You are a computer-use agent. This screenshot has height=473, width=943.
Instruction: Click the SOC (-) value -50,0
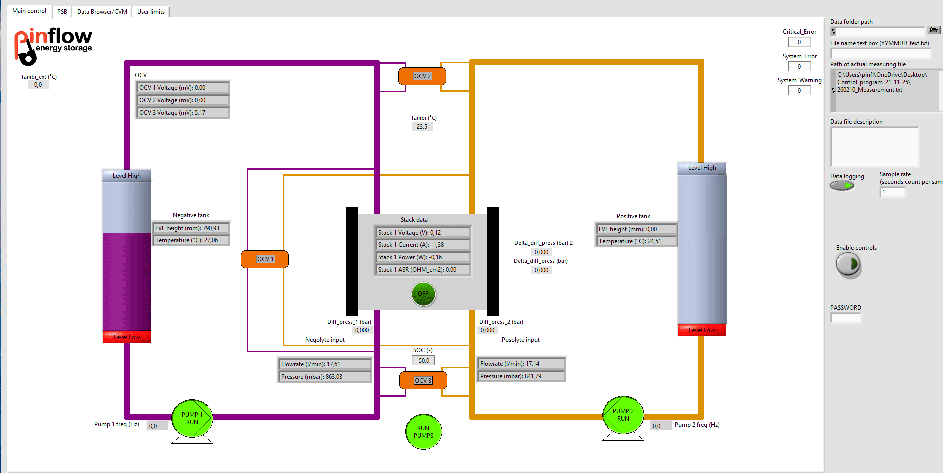[x=423, y=360]
